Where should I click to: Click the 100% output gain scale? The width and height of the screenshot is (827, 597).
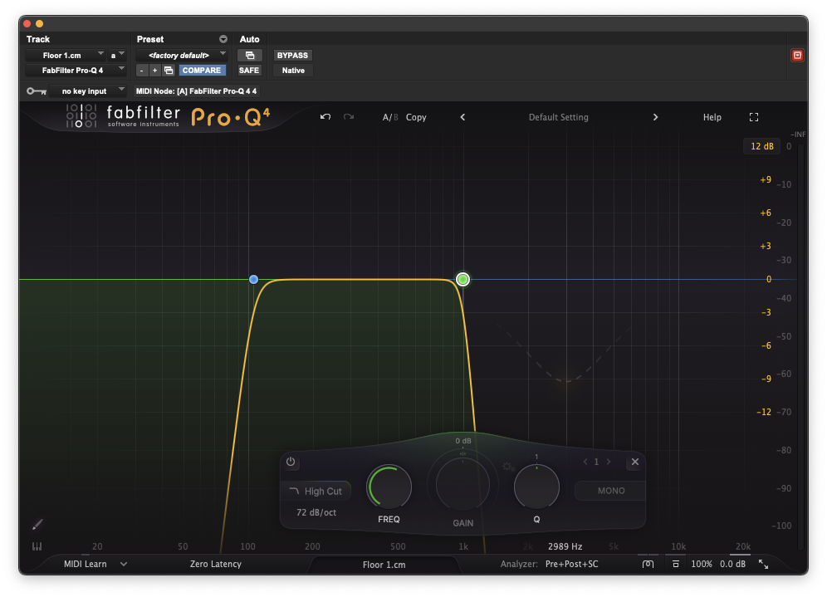(x=702, y=564)
